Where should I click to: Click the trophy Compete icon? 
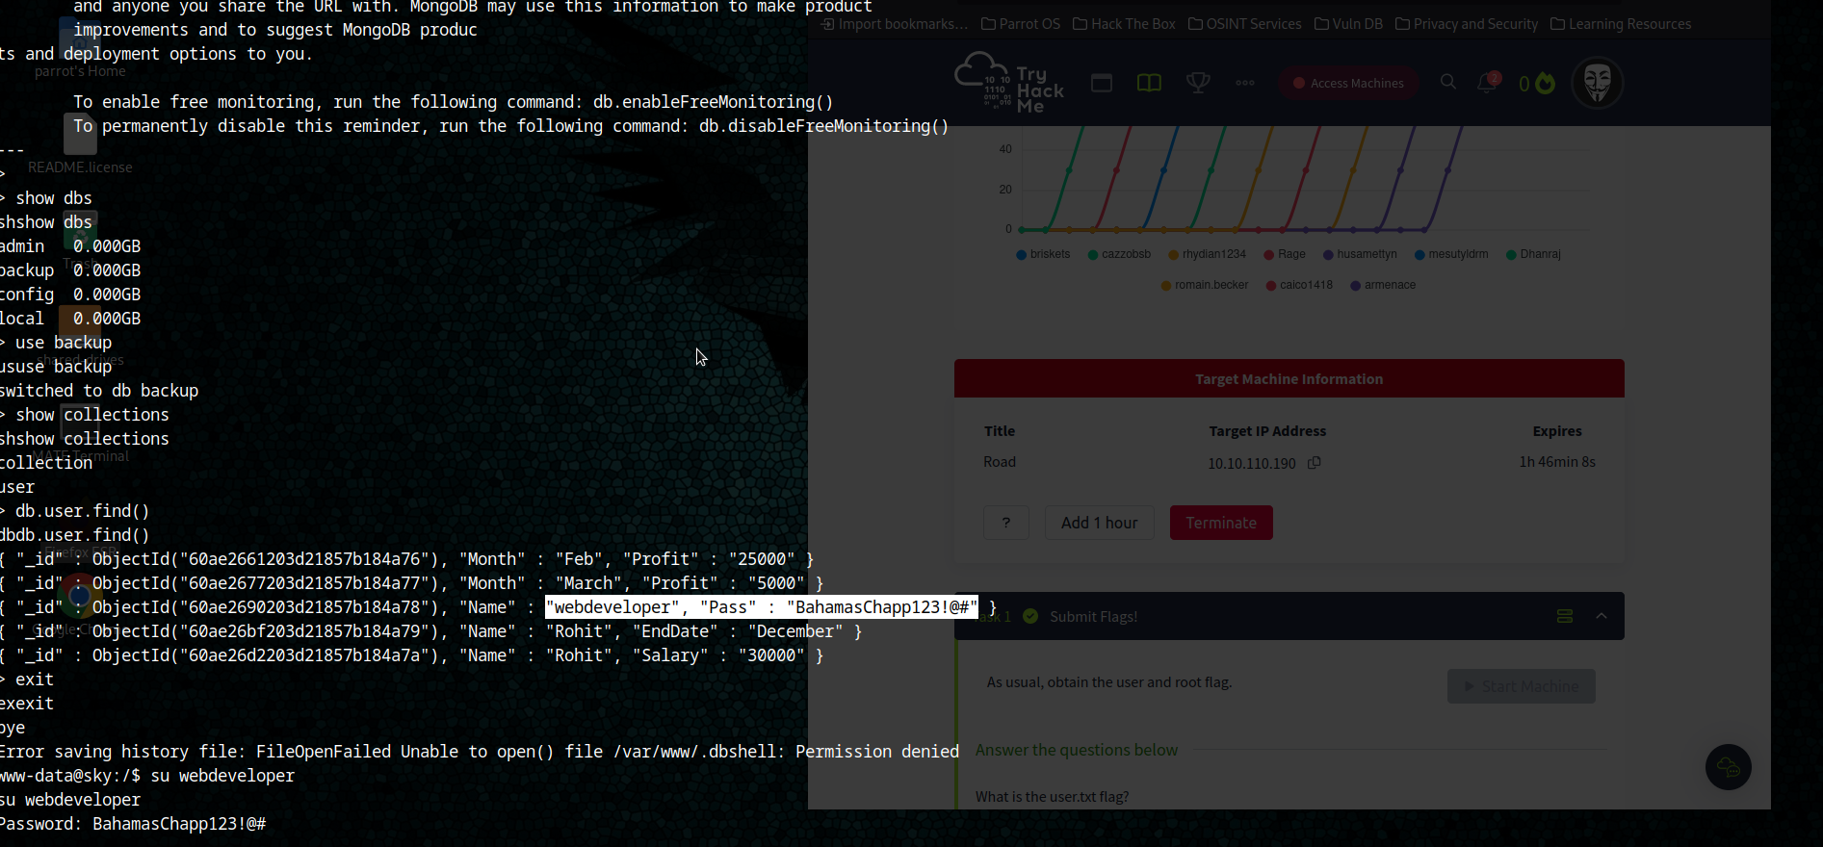coord(1198,83)
